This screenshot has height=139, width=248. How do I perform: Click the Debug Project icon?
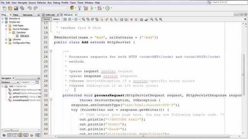pyautogui.click(x=100, y=8)
